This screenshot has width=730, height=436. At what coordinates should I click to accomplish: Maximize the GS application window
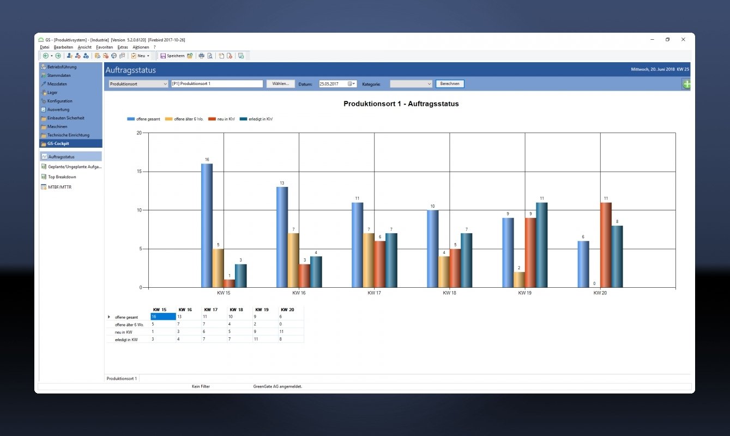[667, 39]
